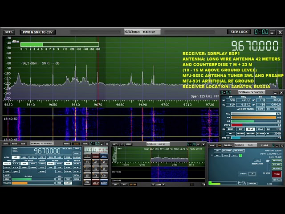Click DEL VRX in Main panel
This screenshot has width=285, height=214.
tap(277, 165)
